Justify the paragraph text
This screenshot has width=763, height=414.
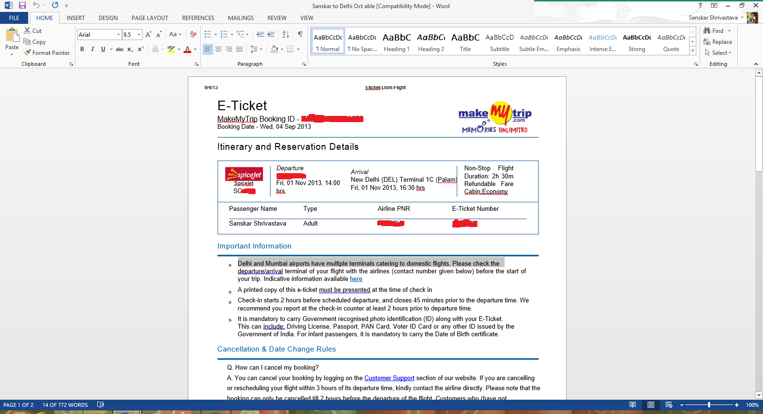click(239, 49)
